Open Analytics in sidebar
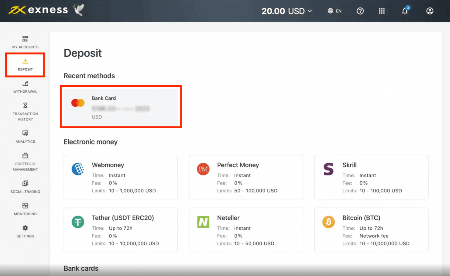Viewport: 450px width, 276px height. click(x=25, y=137)
